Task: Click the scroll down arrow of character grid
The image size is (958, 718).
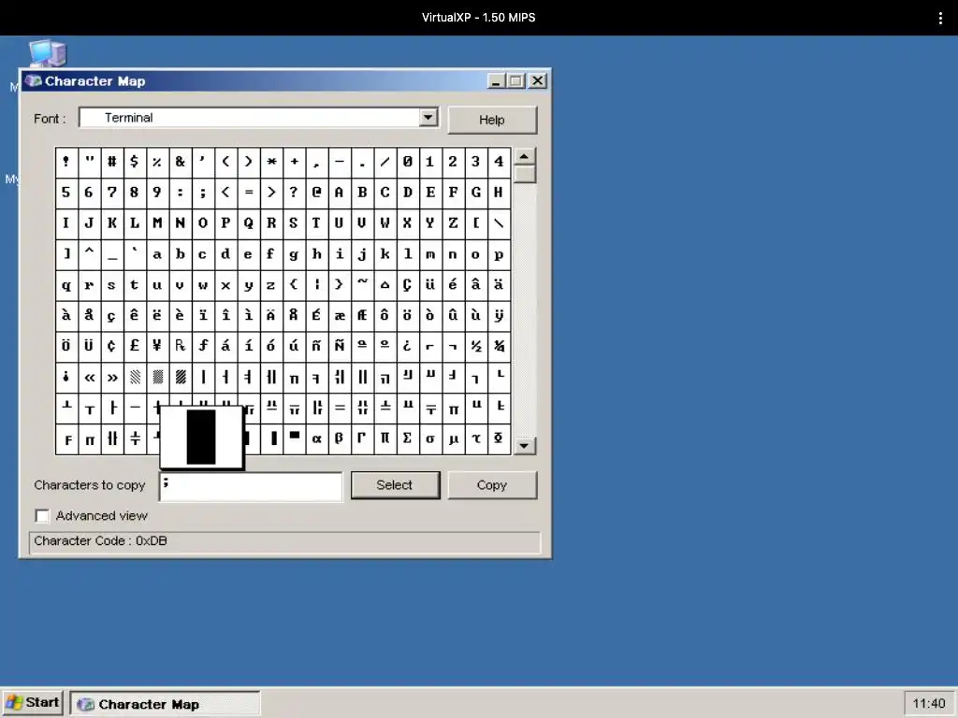Action: click(x=524, y=446)
